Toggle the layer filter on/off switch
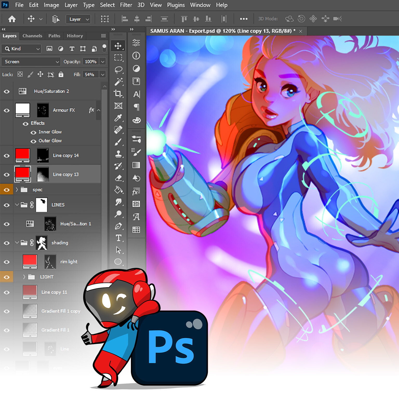 tap(104, 48)
